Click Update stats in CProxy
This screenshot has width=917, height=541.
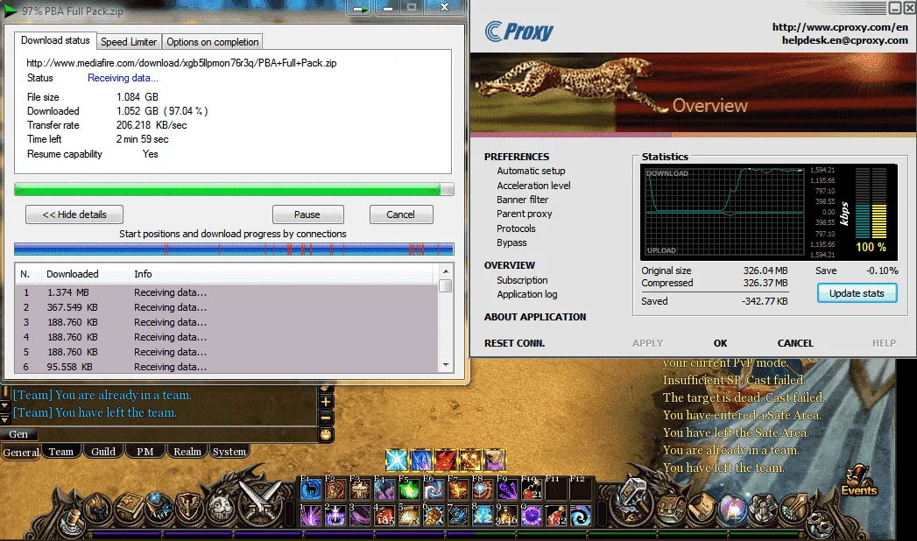tap(857, 293)
